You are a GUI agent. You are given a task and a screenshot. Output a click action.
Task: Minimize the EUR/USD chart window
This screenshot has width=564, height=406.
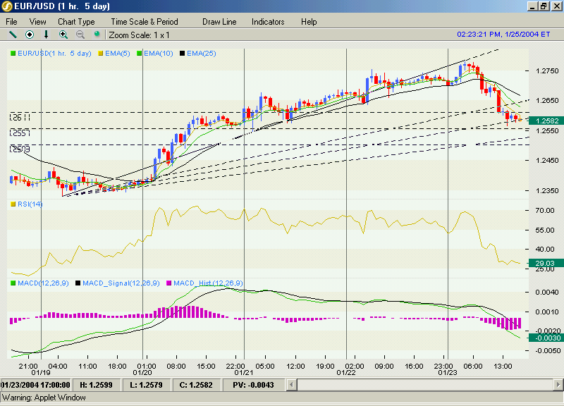[533, 6]
